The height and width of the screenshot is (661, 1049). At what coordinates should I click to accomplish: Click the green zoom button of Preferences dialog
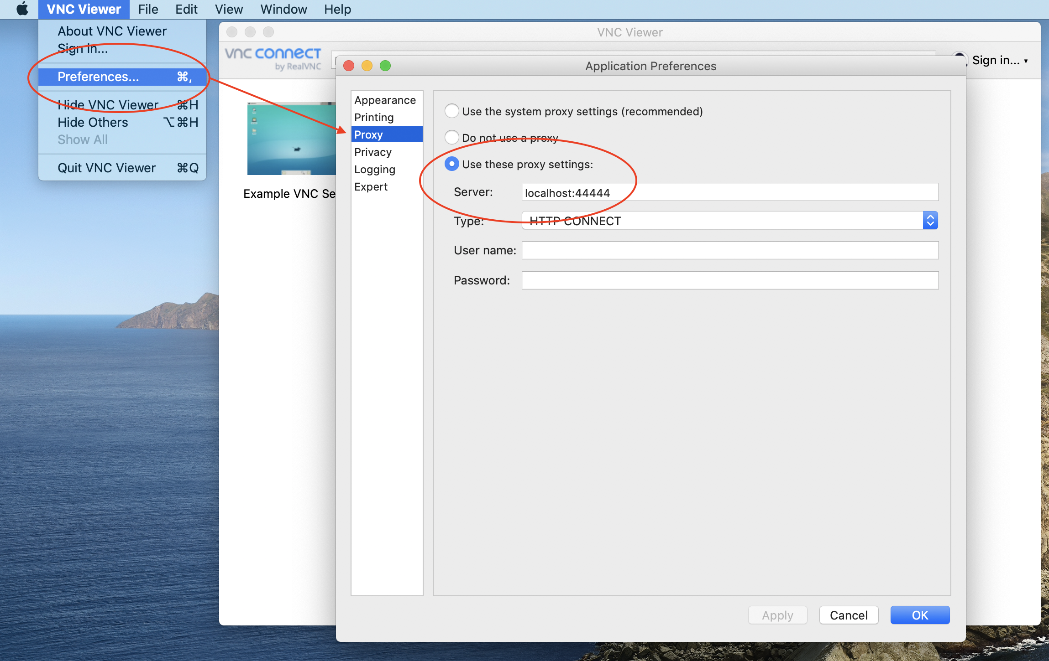(x=385, y=66)
